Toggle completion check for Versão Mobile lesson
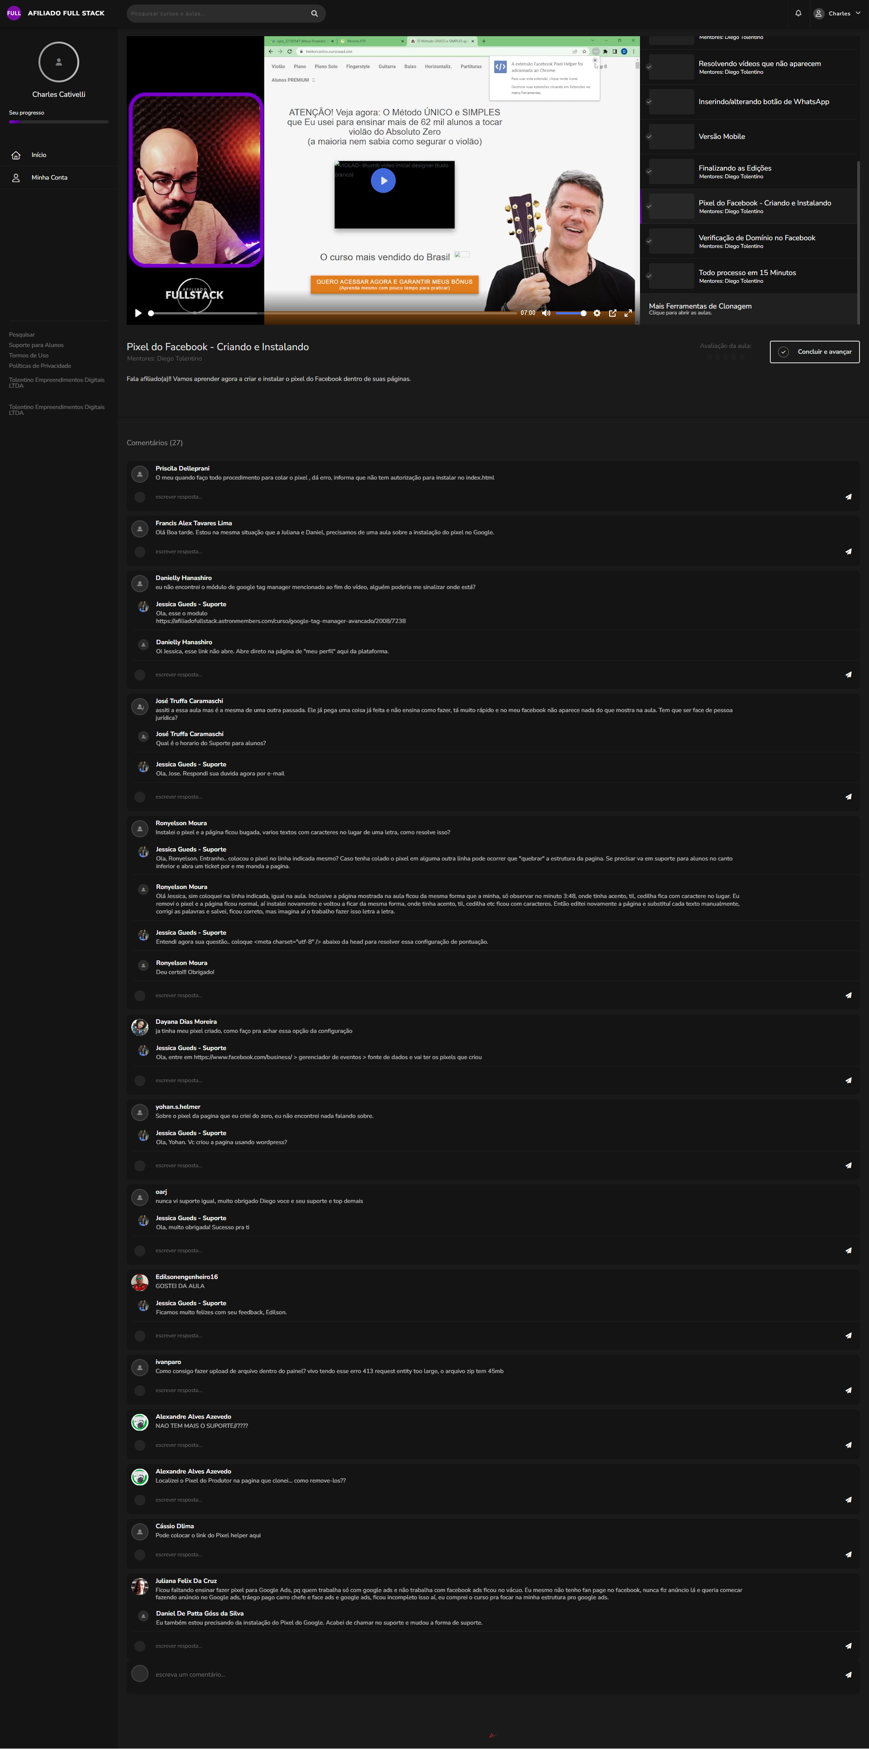This screenshot has height=1749, width=869. coord(649,137)
